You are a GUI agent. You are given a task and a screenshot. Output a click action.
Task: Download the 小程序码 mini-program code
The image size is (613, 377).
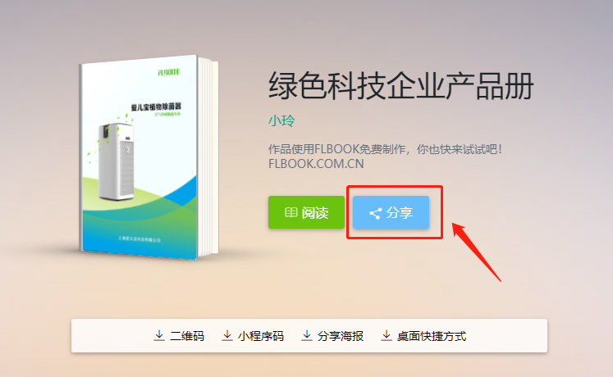point(261,336)
